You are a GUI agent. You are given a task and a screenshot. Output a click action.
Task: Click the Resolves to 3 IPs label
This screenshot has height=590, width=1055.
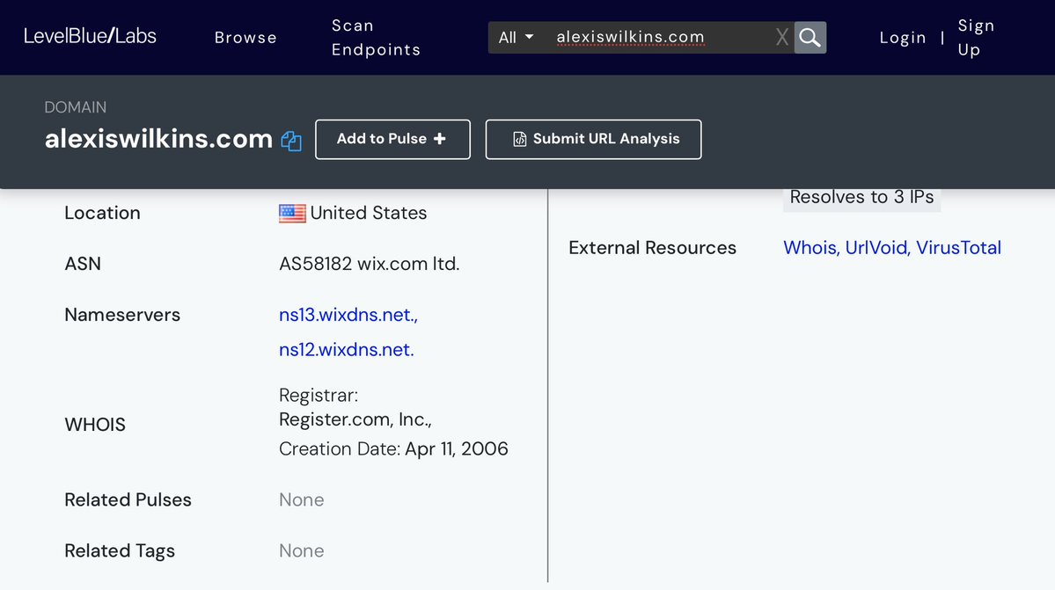861,198
